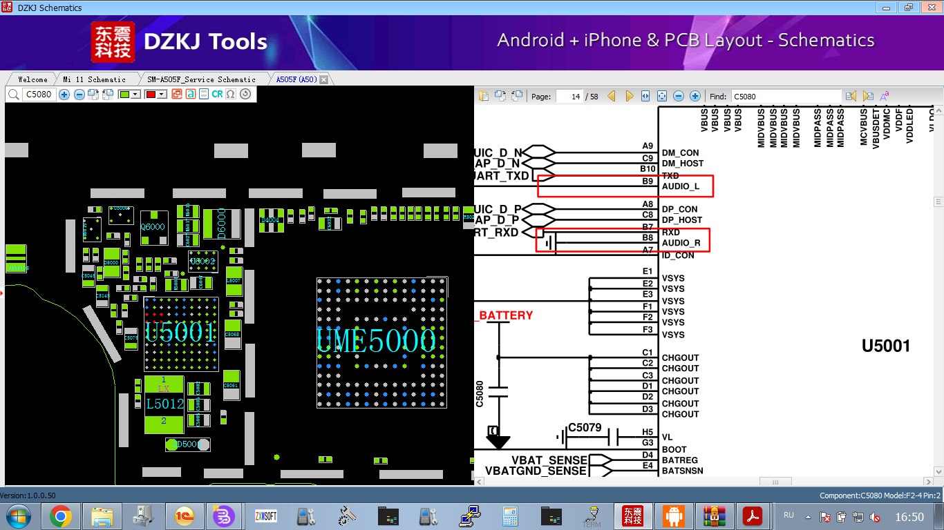Click the Page number field showing 14

tap(569, 97)
